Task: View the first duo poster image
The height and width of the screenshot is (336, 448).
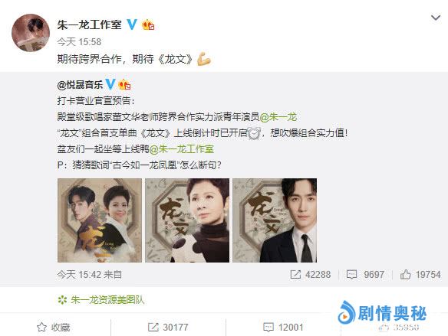Action: click(x=100, y=220)
